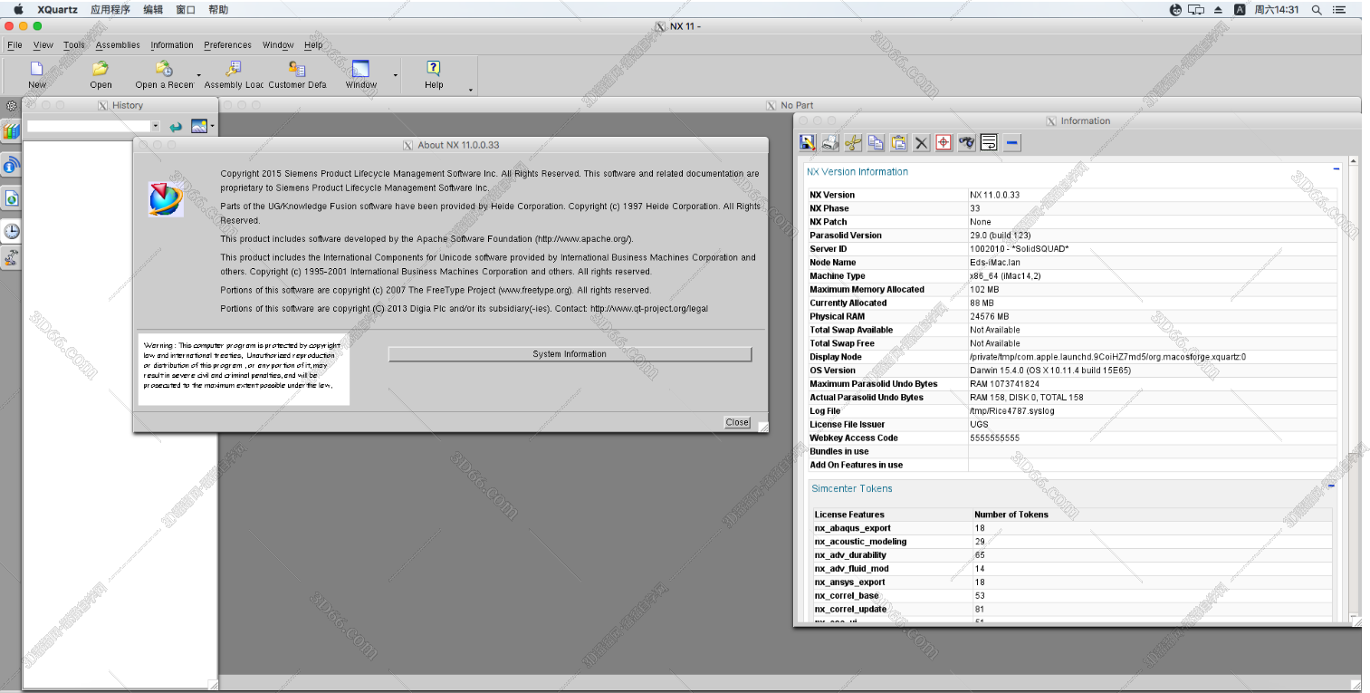
Task: Click the System Information button
Action: [x=569, y=353]
